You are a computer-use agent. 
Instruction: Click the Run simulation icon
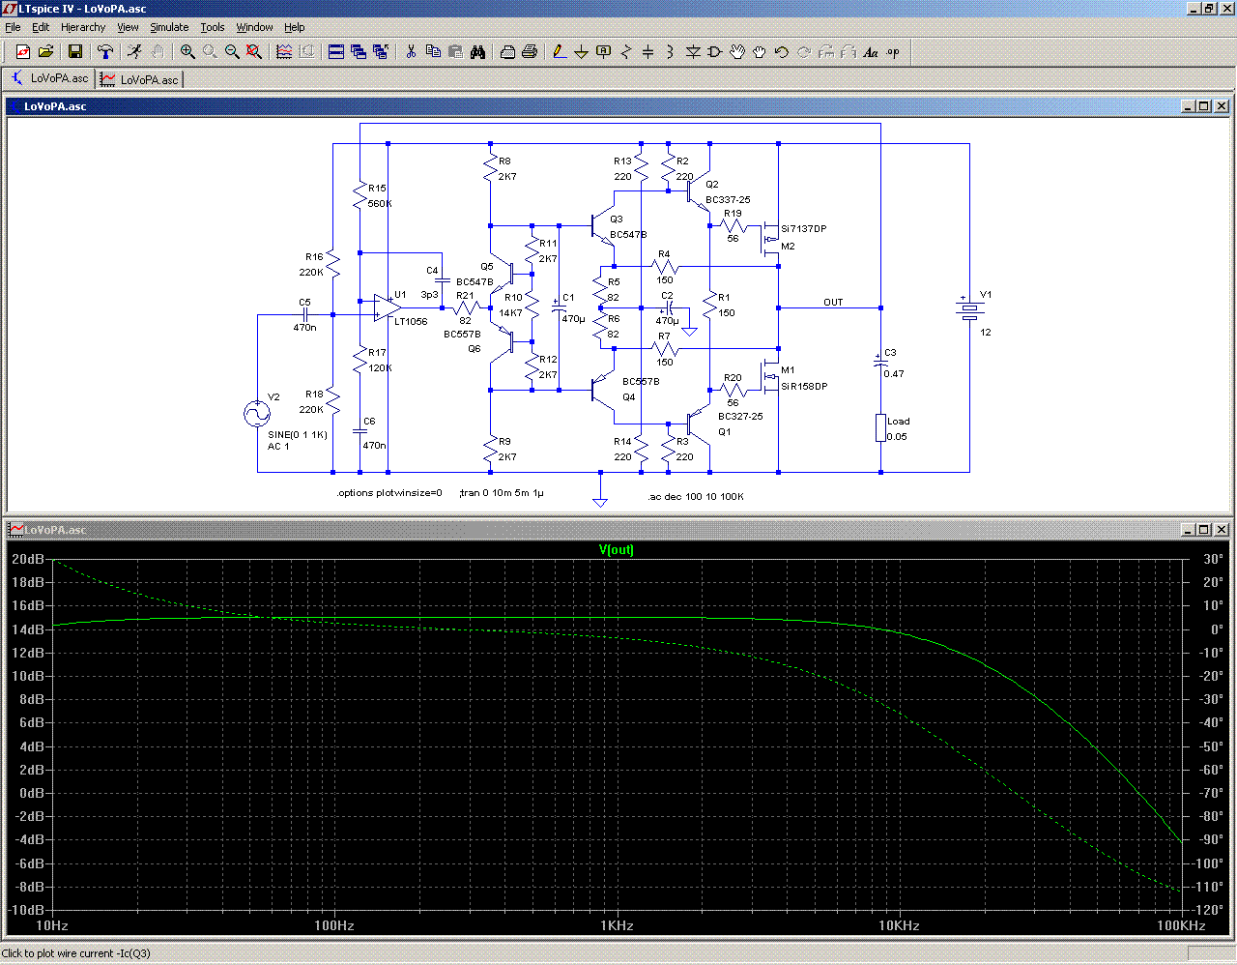point(134,52)
